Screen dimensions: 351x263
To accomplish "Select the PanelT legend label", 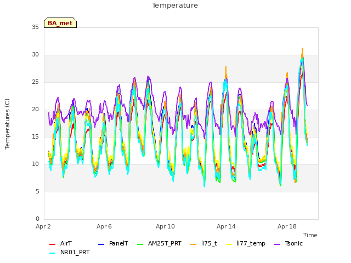I will 118,243.
